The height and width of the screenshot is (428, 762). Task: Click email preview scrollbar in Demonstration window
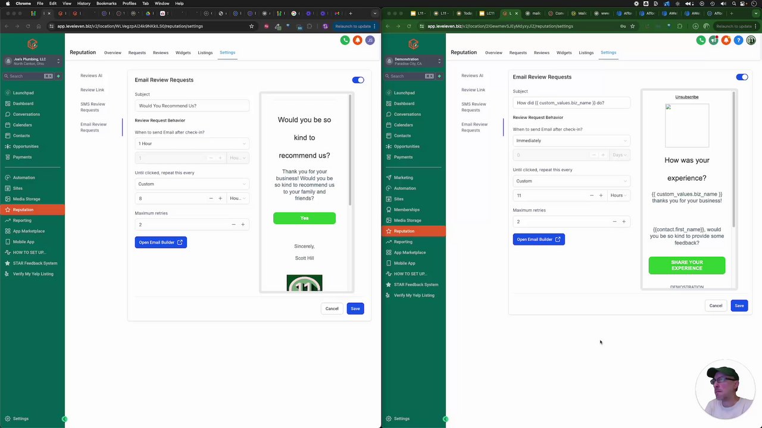click(734, 158)
